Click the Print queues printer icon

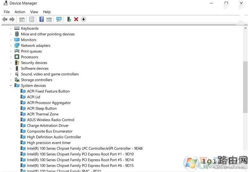tap(17, 51)
